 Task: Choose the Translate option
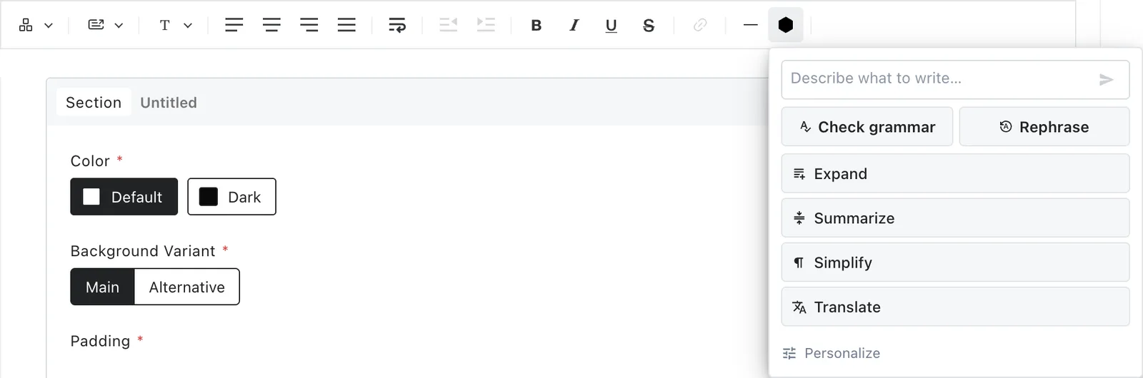[x=955, y=307]
